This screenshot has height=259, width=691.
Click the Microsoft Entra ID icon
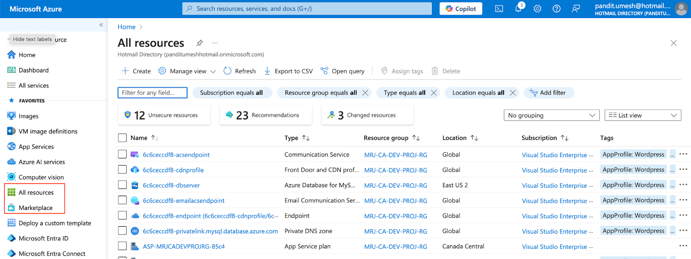12,238
